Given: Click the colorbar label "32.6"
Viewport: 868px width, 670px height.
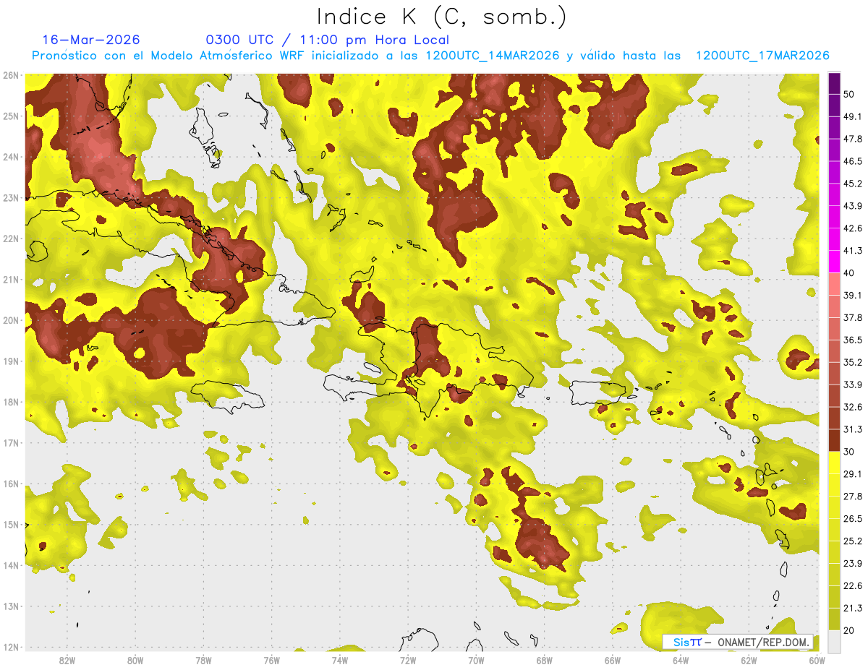Looking at the screenshot, I should click(x=853, y=407).
